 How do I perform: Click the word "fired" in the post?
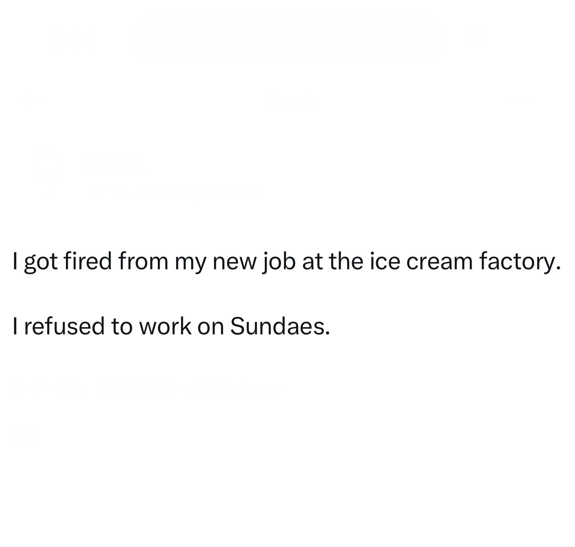[x=88, y=261]
